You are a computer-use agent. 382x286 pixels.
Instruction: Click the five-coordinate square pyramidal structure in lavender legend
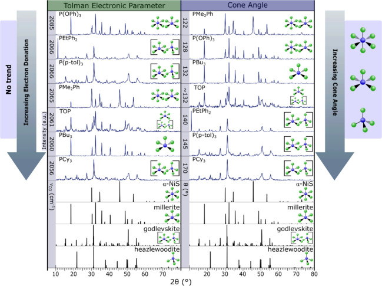(363, 81)
